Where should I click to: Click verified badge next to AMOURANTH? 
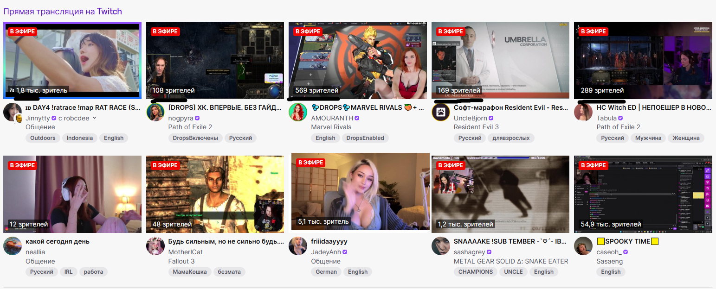357,118
